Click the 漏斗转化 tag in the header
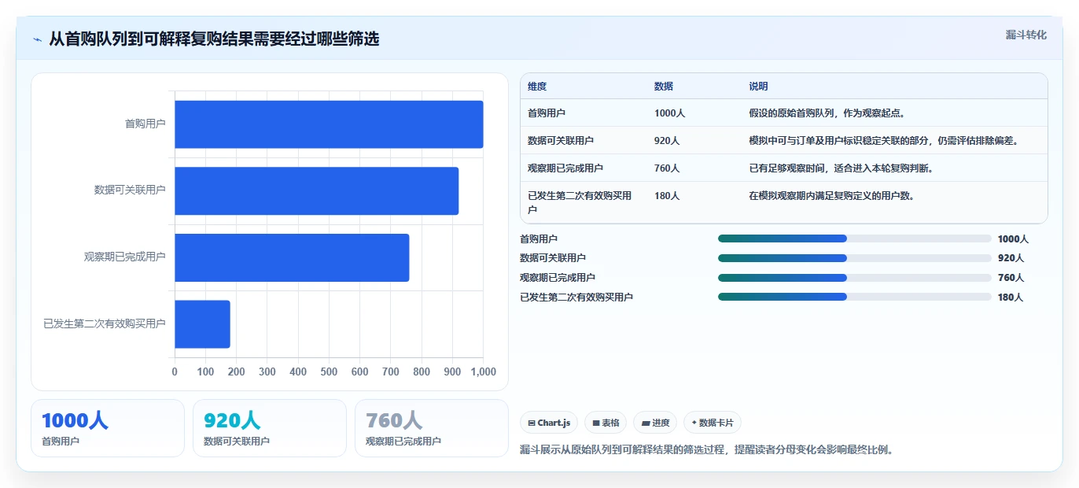1079x488 pixels. tap(1026, 35)
